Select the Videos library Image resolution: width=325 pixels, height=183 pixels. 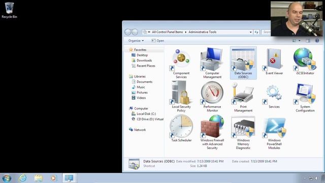(x=141, y=98)
